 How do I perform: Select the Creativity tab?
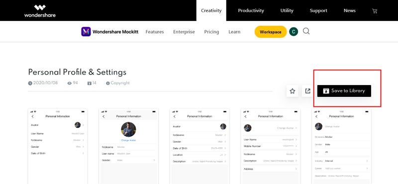[x=211, y=10]
